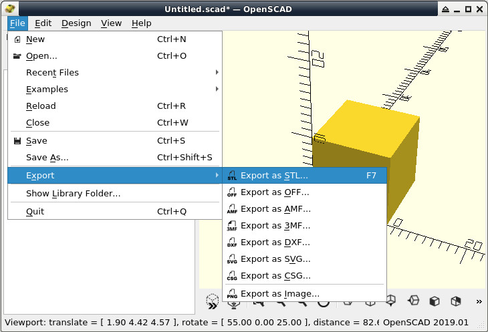Maximize the OpenSCAD window
Viewport: 488px width, 332px height.
[x=468, y=9]
